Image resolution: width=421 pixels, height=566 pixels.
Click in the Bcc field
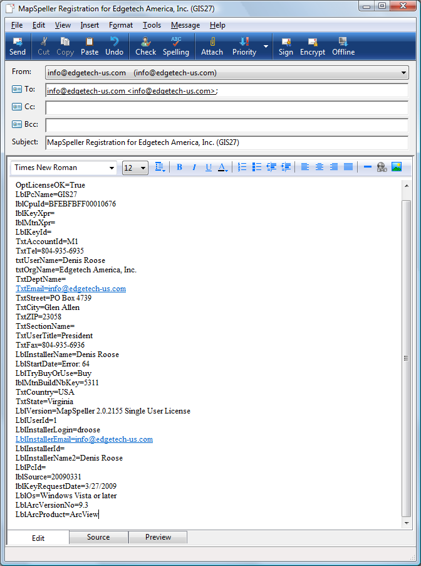(227, 125)
